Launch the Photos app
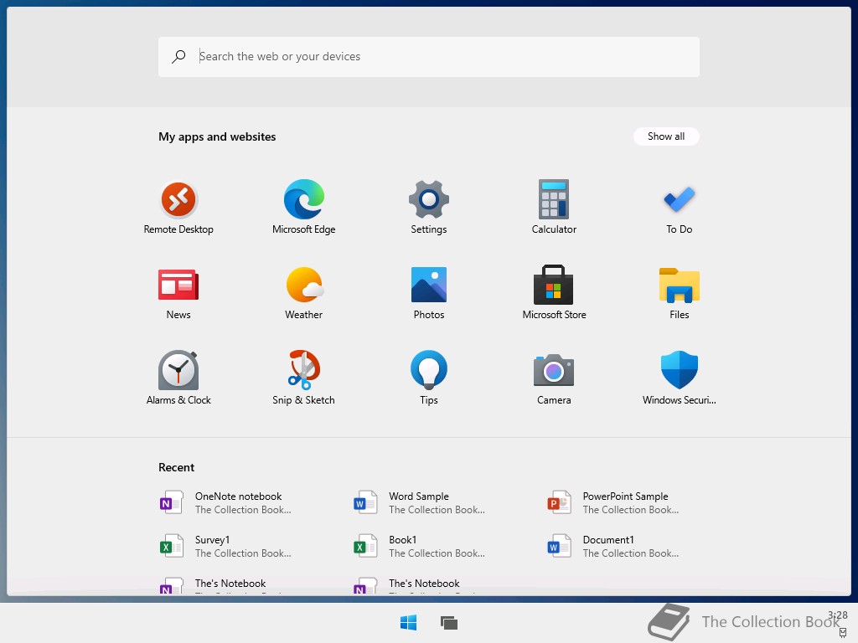This screenshot has width=858, height=643. [428, 293]
